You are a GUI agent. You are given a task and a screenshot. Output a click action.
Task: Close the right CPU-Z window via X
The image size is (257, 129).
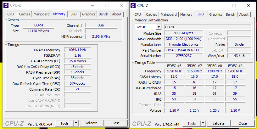click(x=249, y=6)
